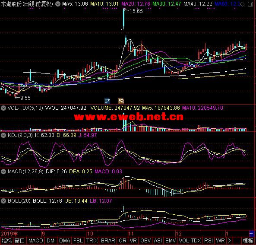The image size is (256, 245).
Task: Click the orange 榜 marker icon
Action: click(x=121, y=101)
